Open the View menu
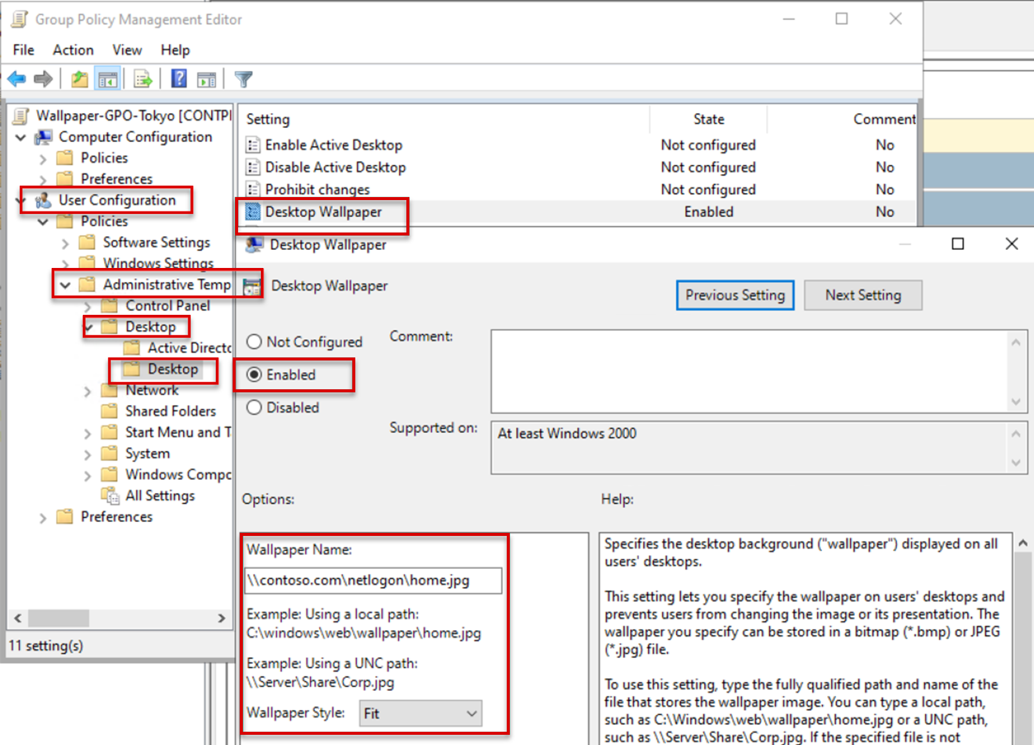The height and width of the screenshot is (745, 1034). point(127,50)
